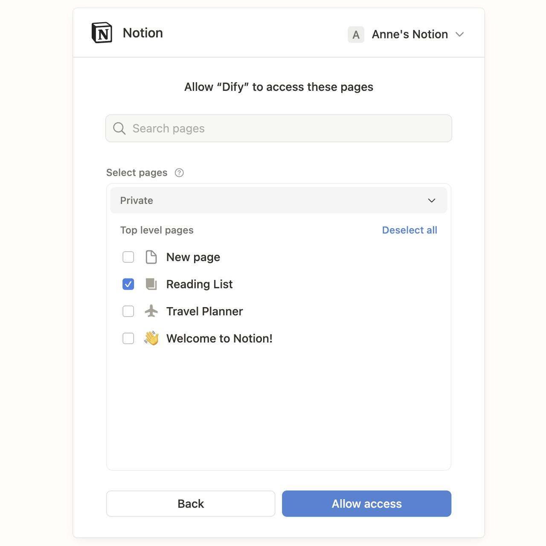The image size is (546, 546).
Task: Click Anne's workspace avatar icon
Action: coord(356,34)
